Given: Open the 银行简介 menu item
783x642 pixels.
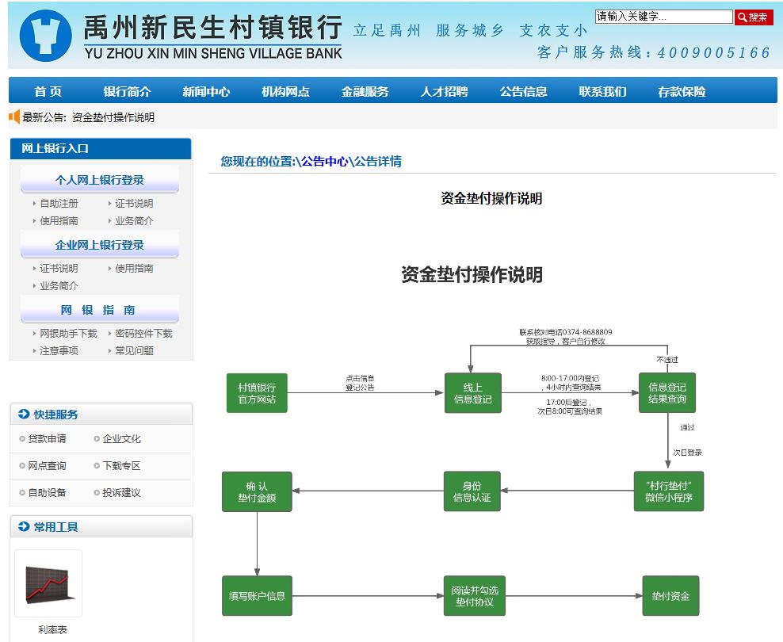Looking at the screenshot, I should tap(127, 91).
